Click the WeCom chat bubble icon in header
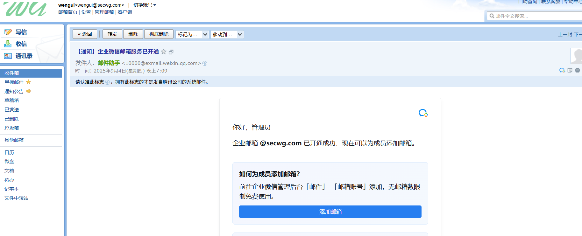This screenshot has height=236, width=582. click(x=562, y=70)
